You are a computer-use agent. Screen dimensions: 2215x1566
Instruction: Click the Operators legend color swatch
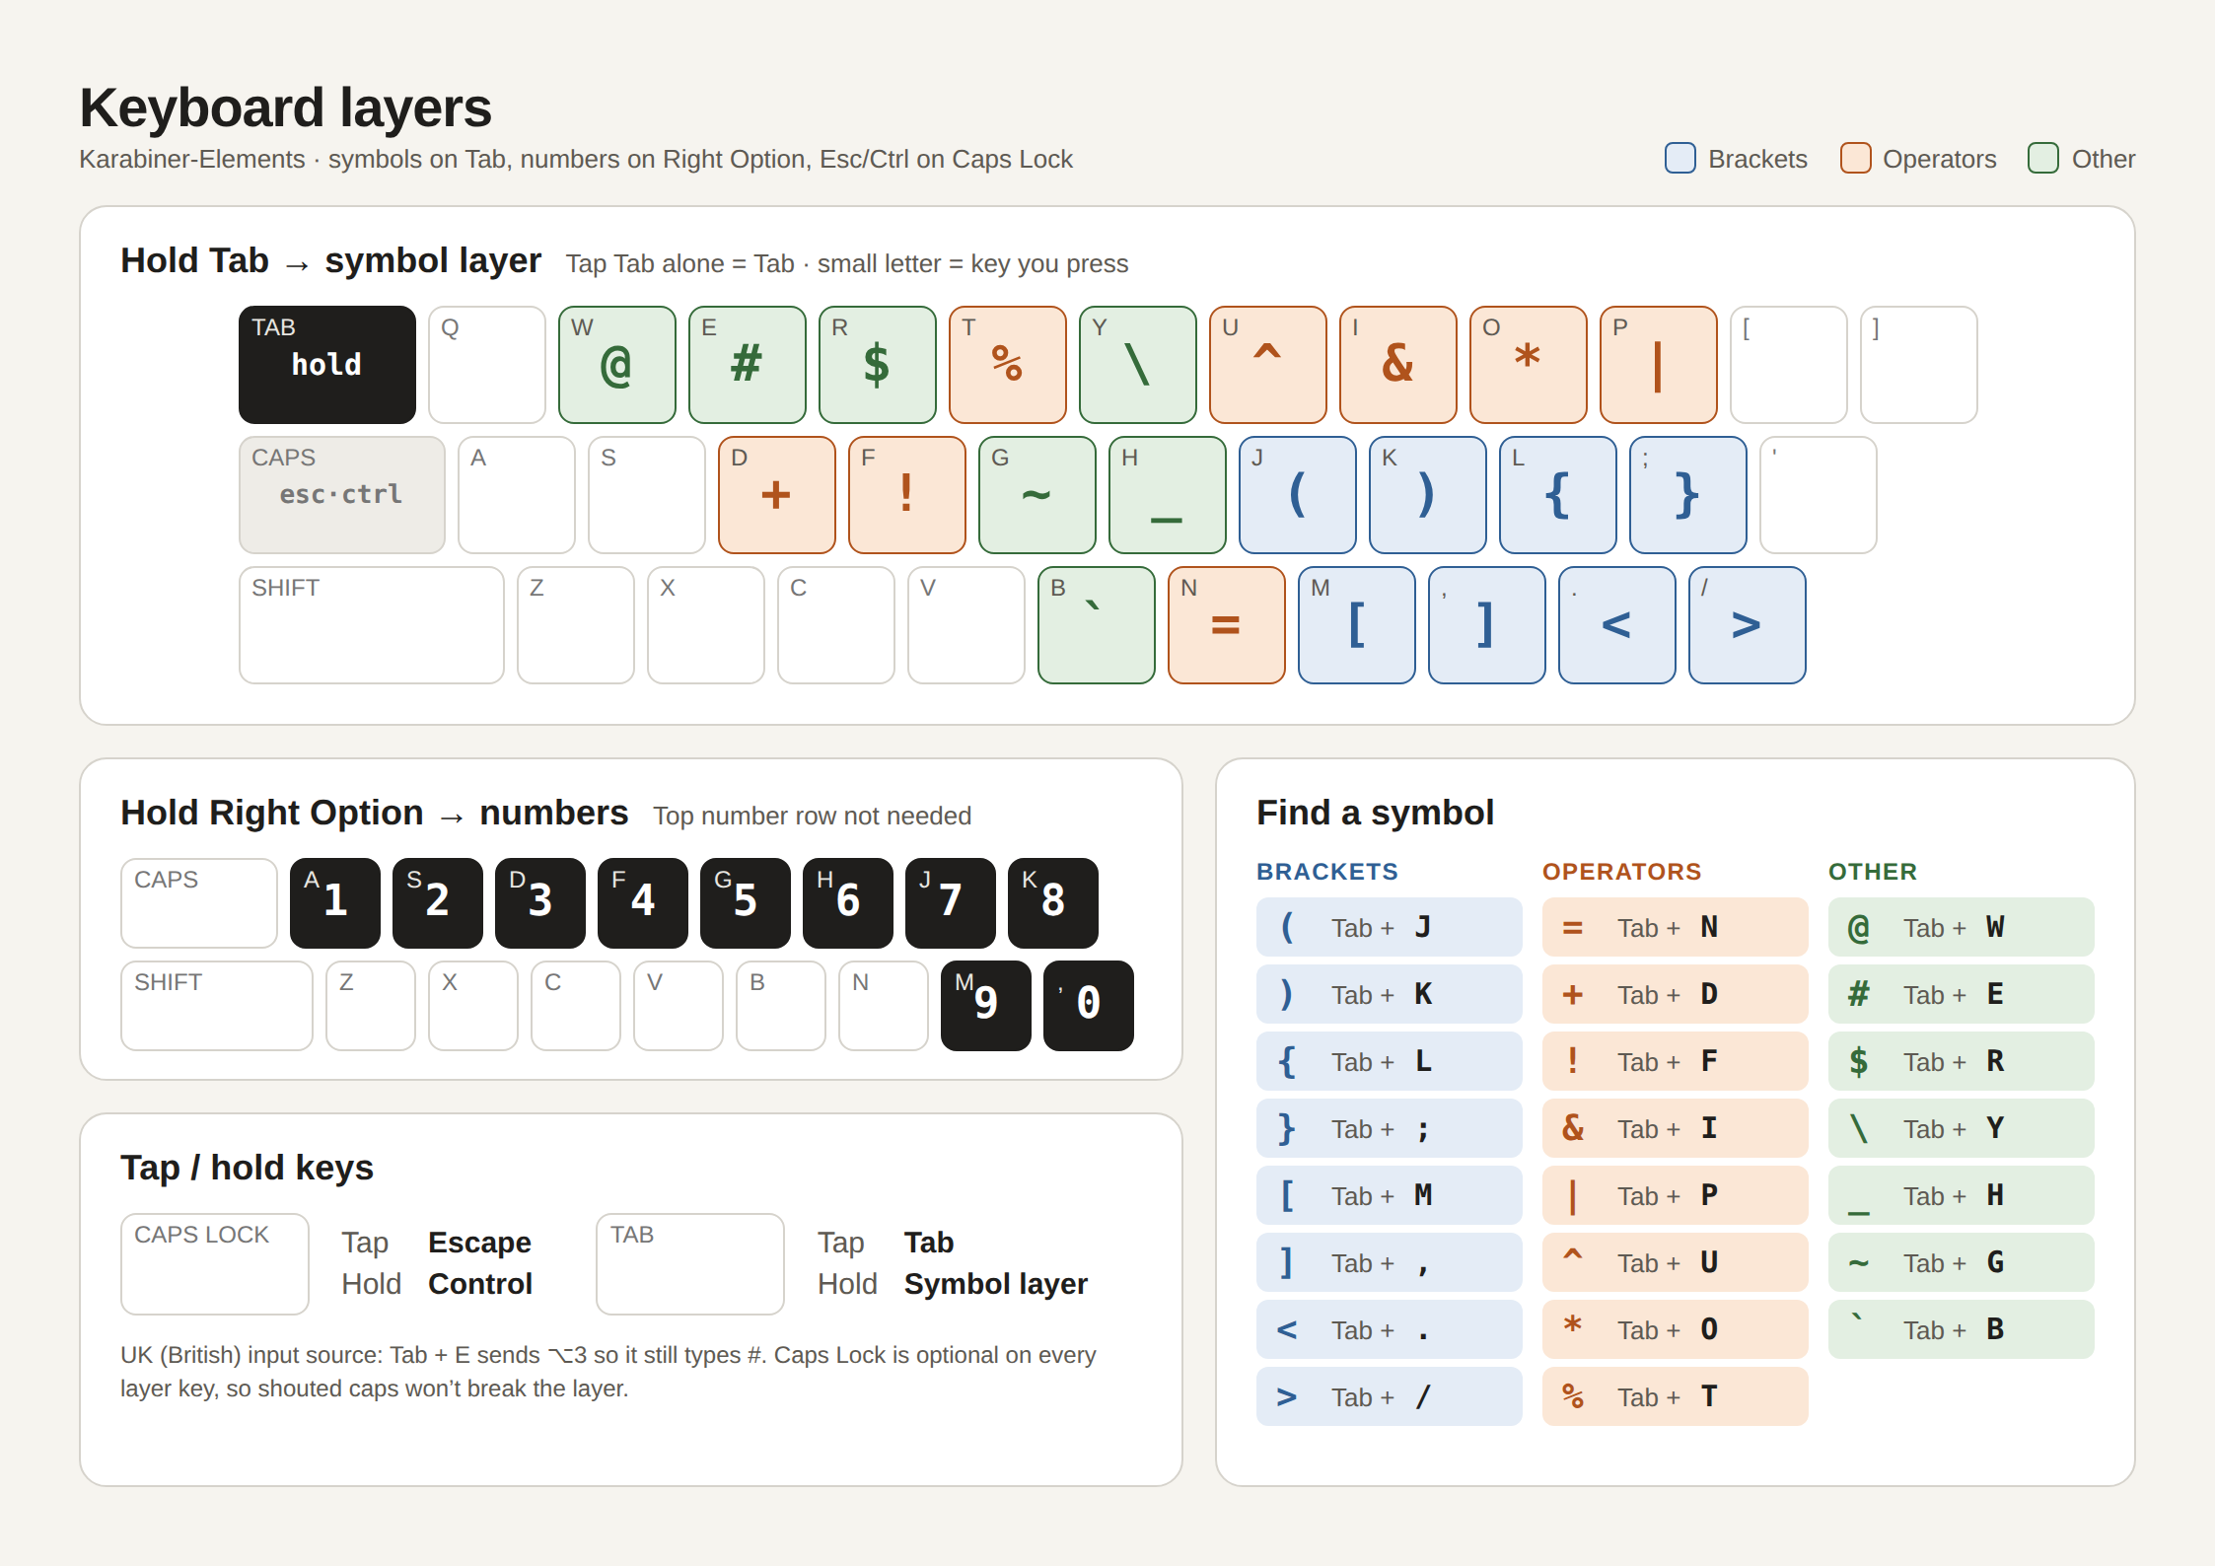click(1855, 158)
